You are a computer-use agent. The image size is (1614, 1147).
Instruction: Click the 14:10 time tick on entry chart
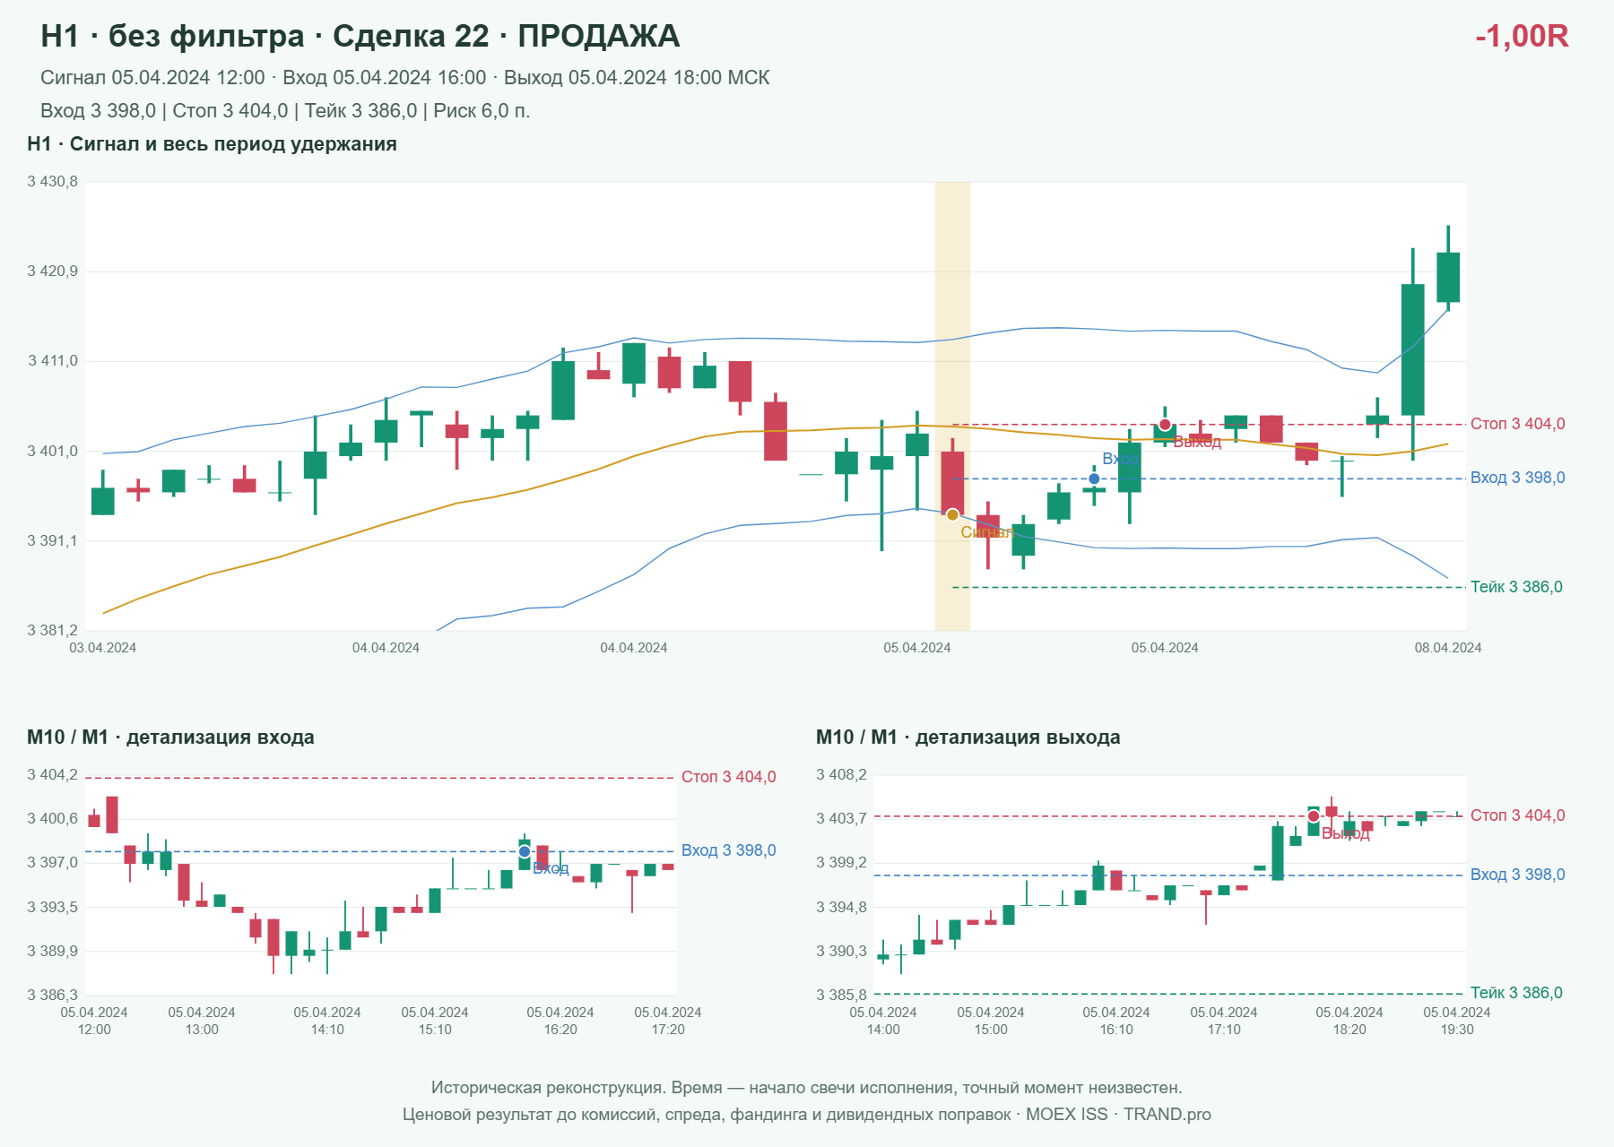(x=327, y=1030)
